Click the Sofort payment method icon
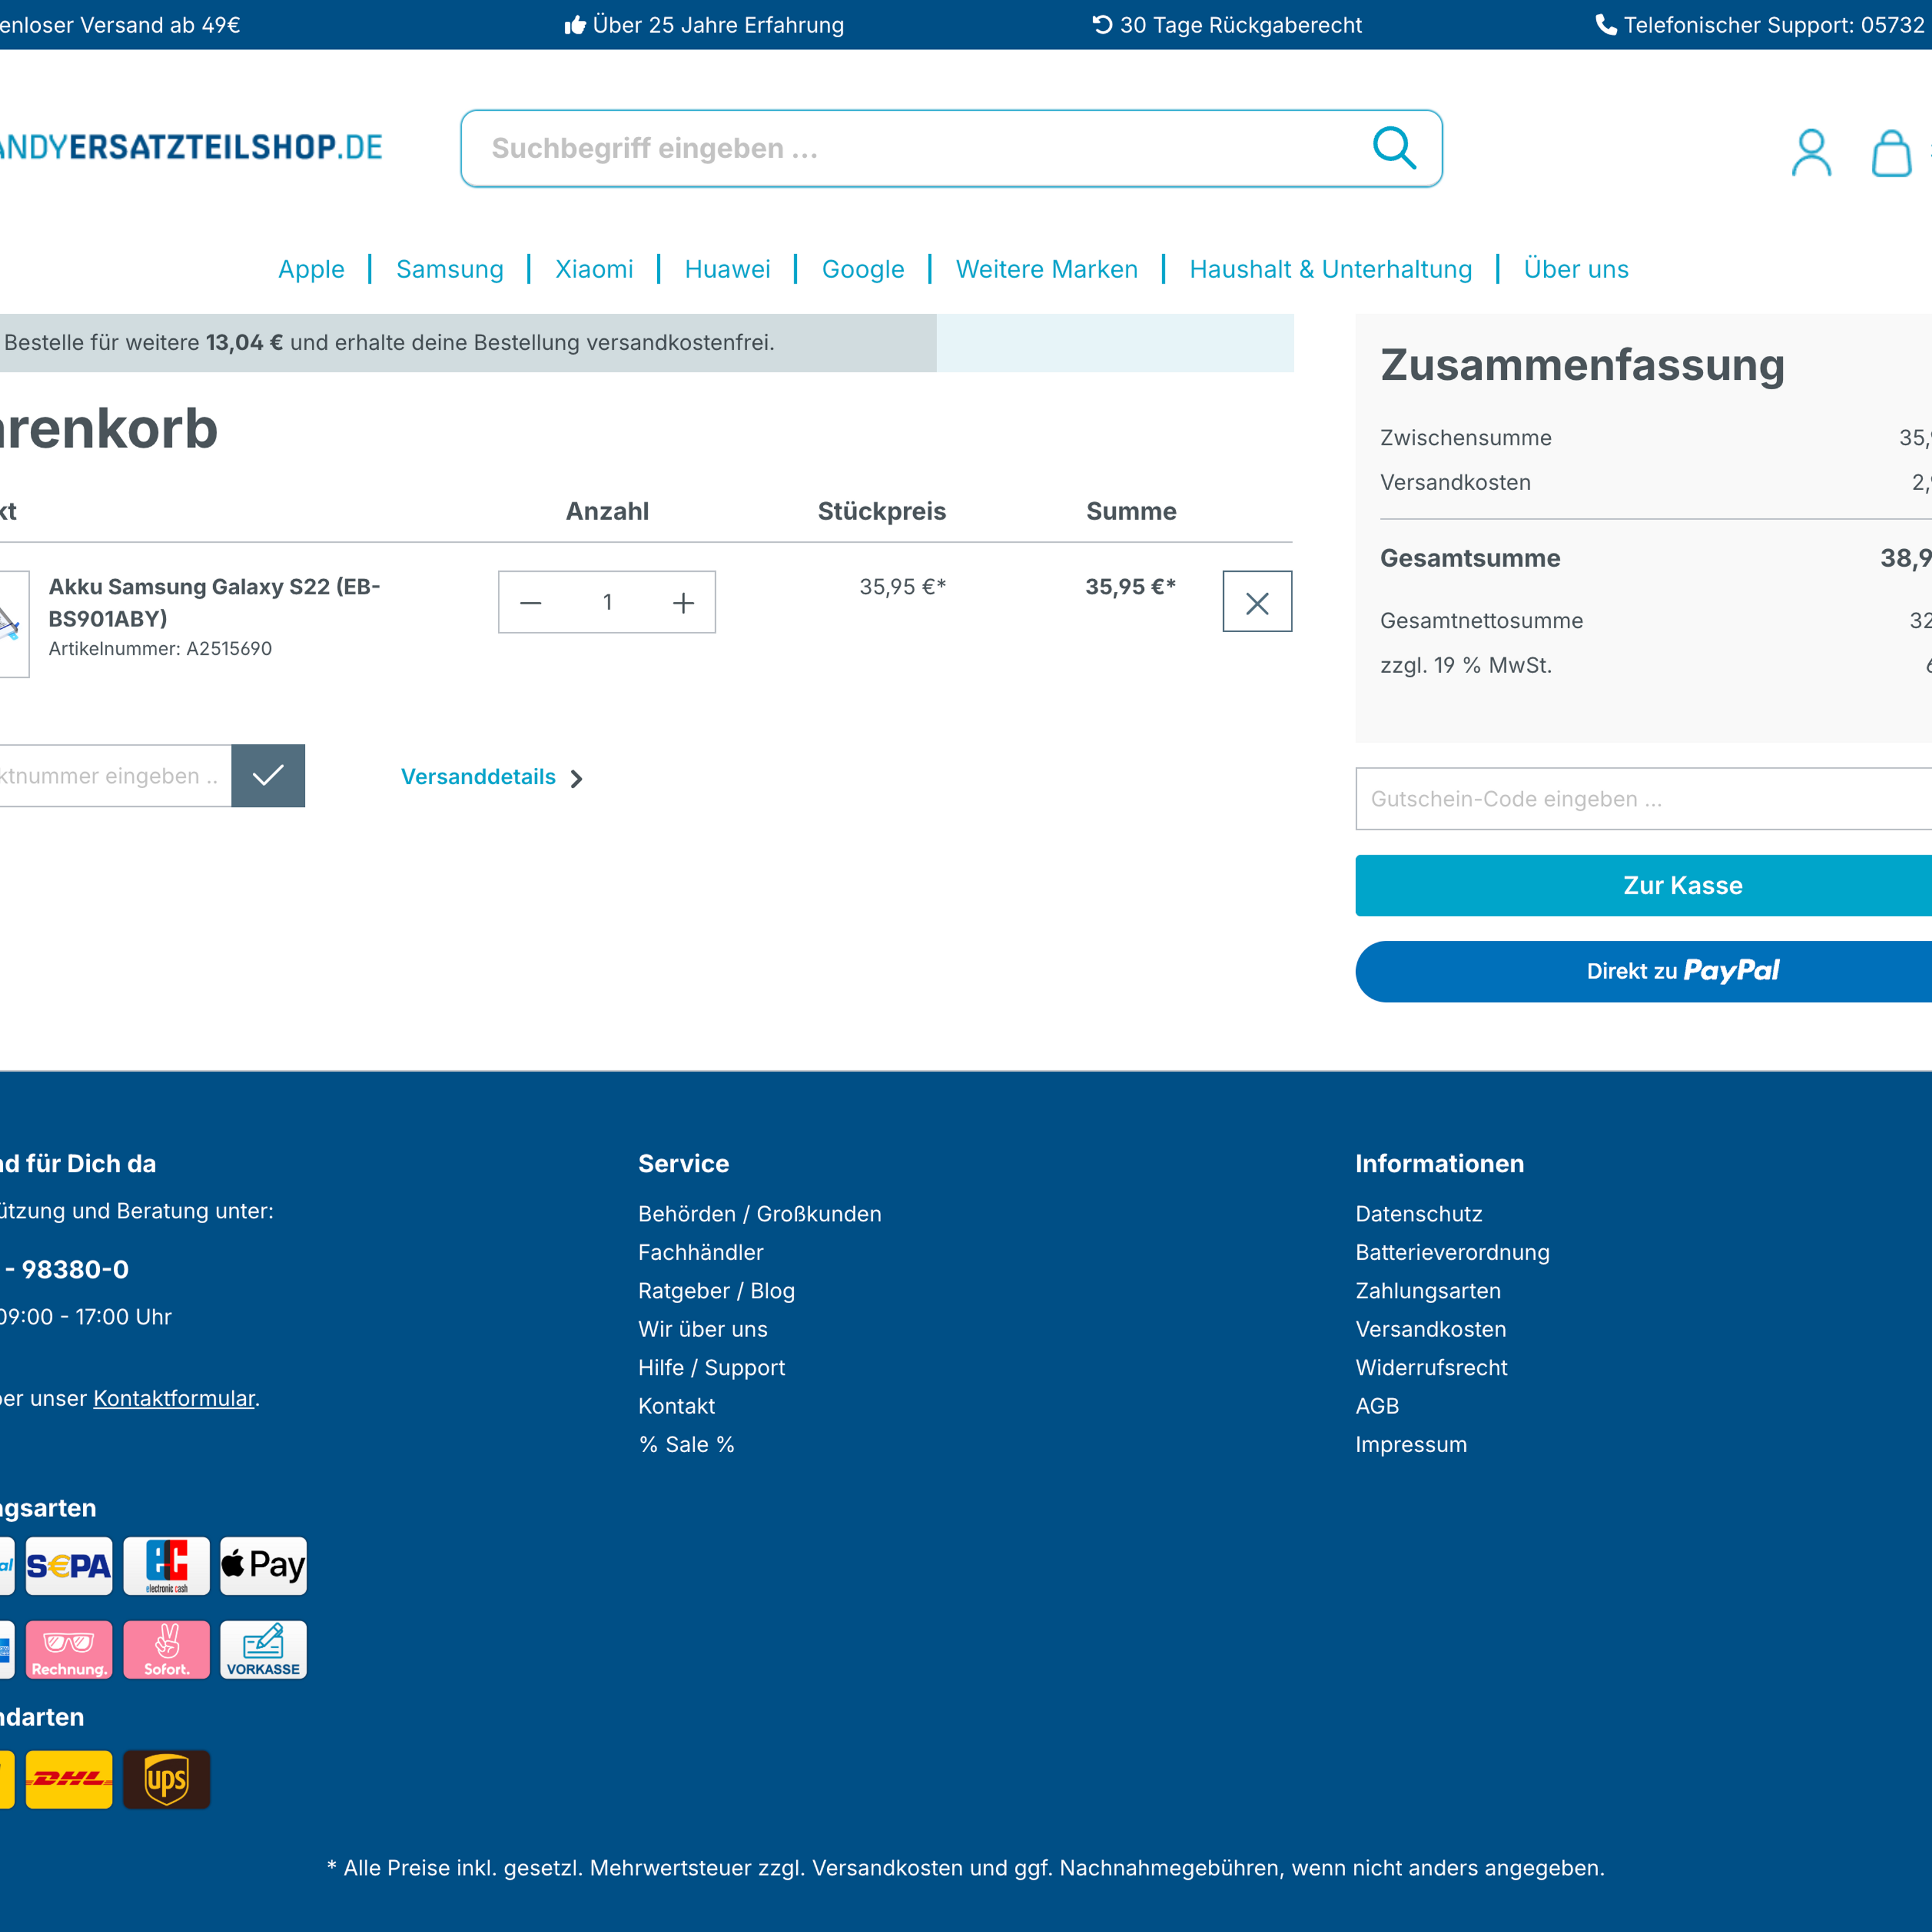 pos(166,1649)
